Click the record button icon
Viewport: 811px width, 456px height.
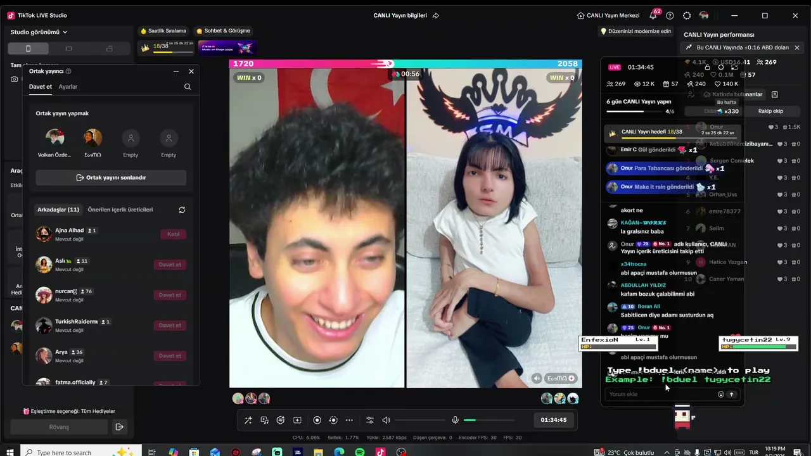pyautogui.click(x=317, y=420)
